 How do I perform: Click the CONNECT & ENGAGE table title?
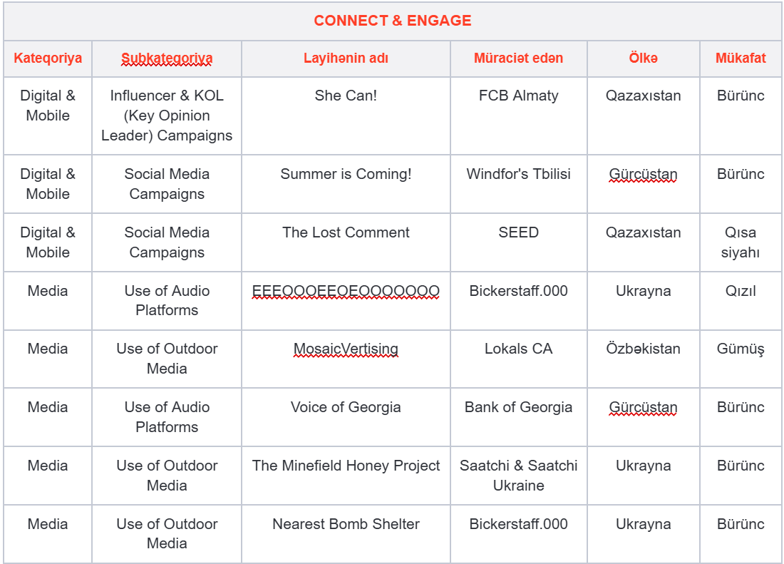pos(393,21)
